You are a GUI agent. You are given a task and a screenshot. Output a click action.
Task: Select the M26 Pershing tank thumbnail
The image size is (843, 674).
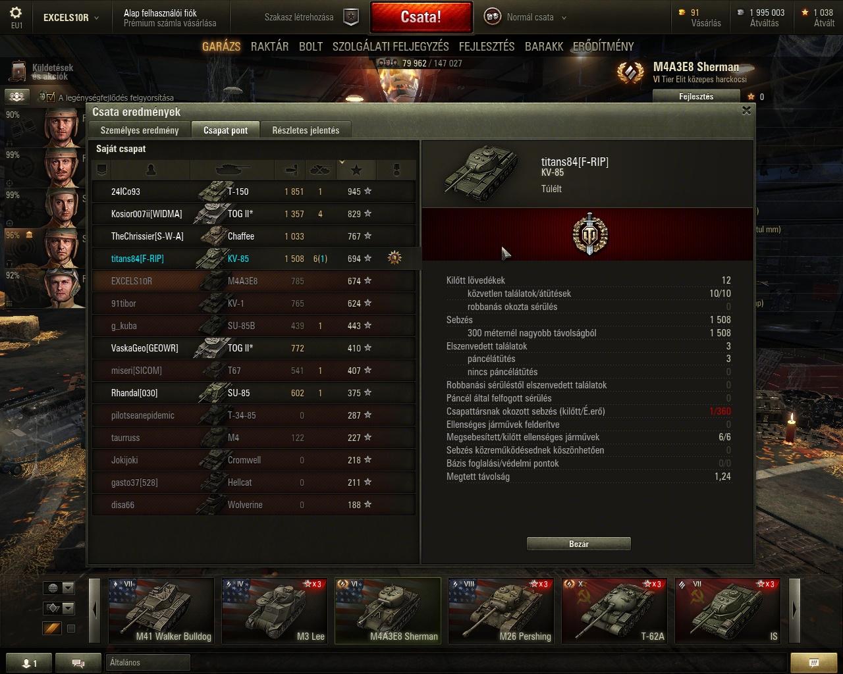(x=501, y=610)
